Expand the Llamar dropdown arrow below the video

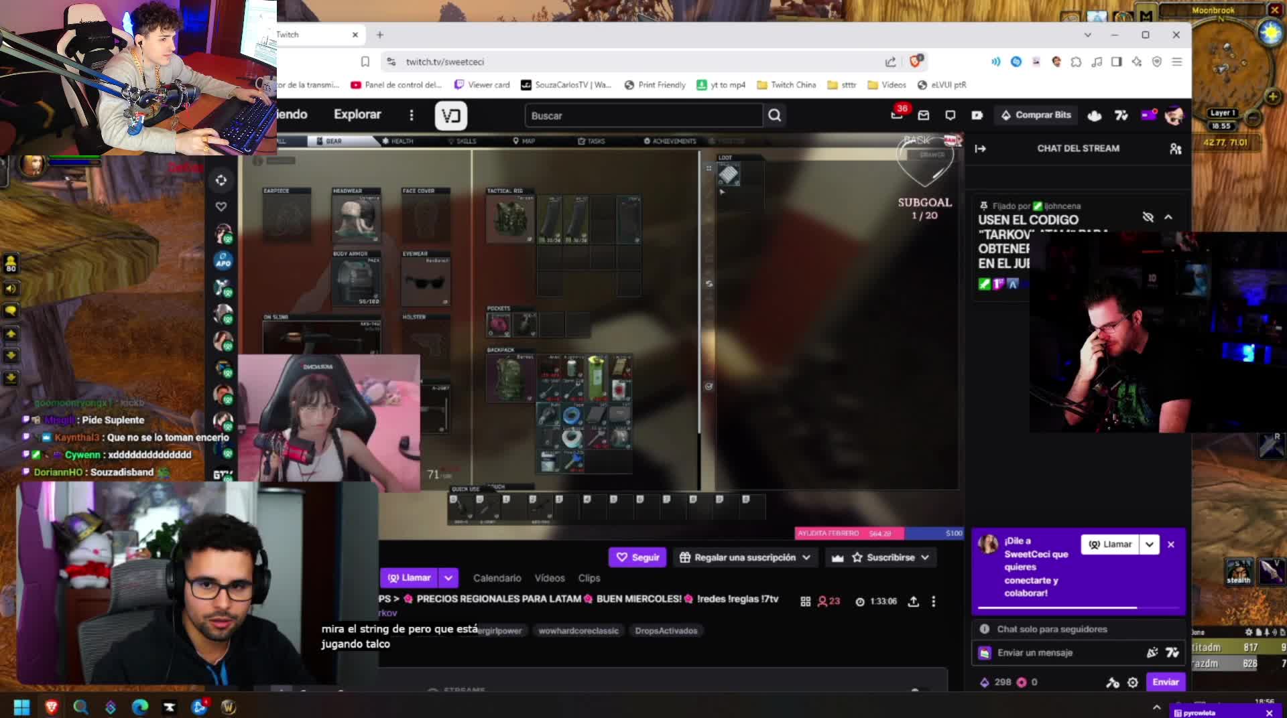(448, 577)
